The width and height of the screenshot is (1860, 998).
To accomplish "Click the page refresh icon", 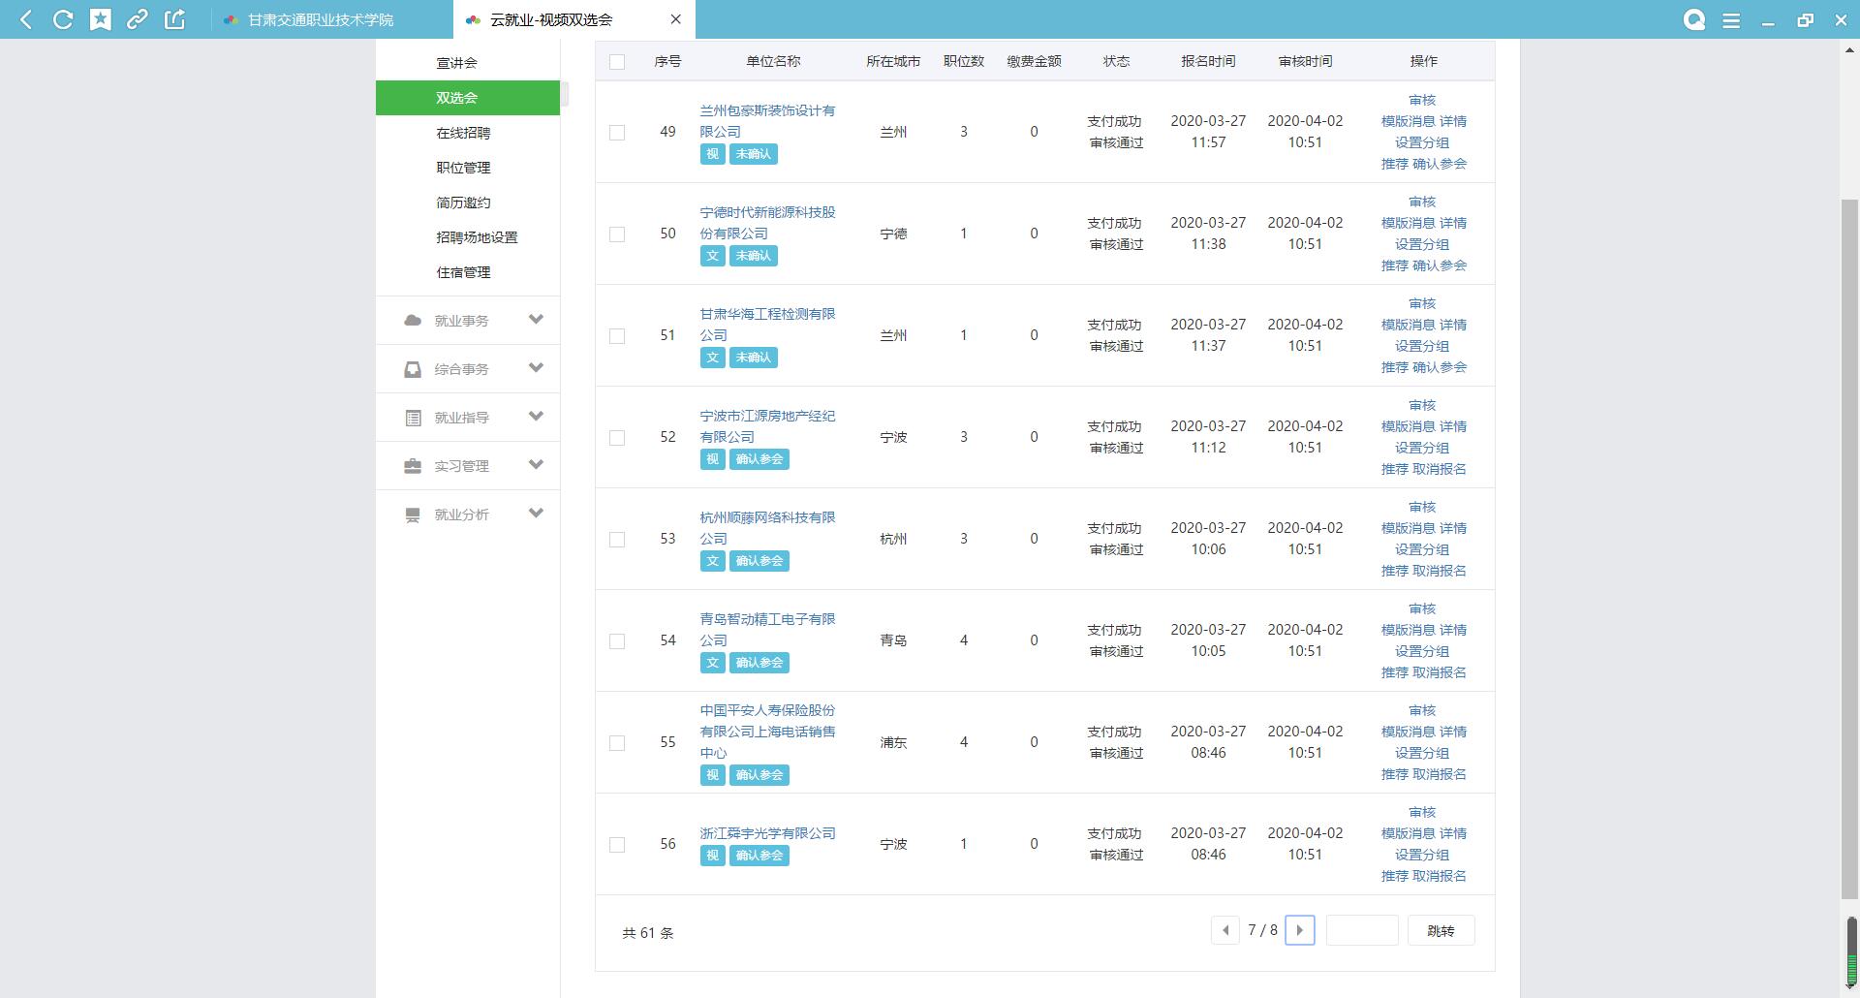I will point(63,19).
